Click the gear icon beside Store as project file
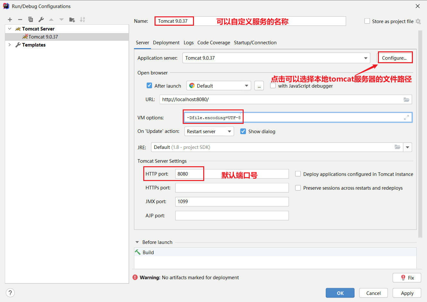The image size is (427, 302). pyautogui.click(x=418, y=21)
